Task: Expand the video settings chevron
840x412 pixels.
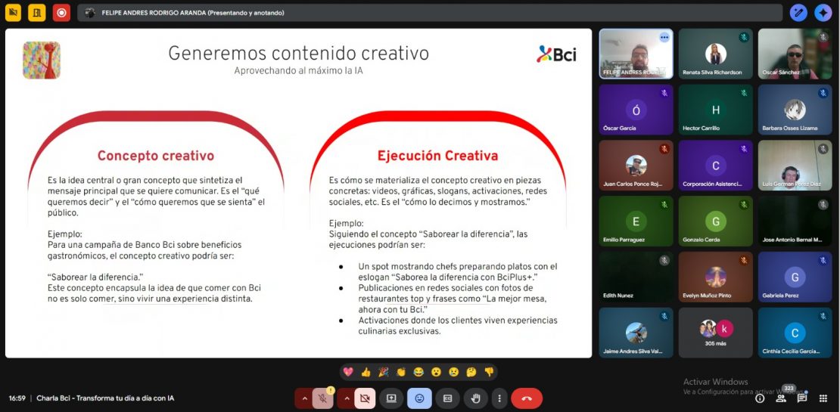Action: coord(346,398)
